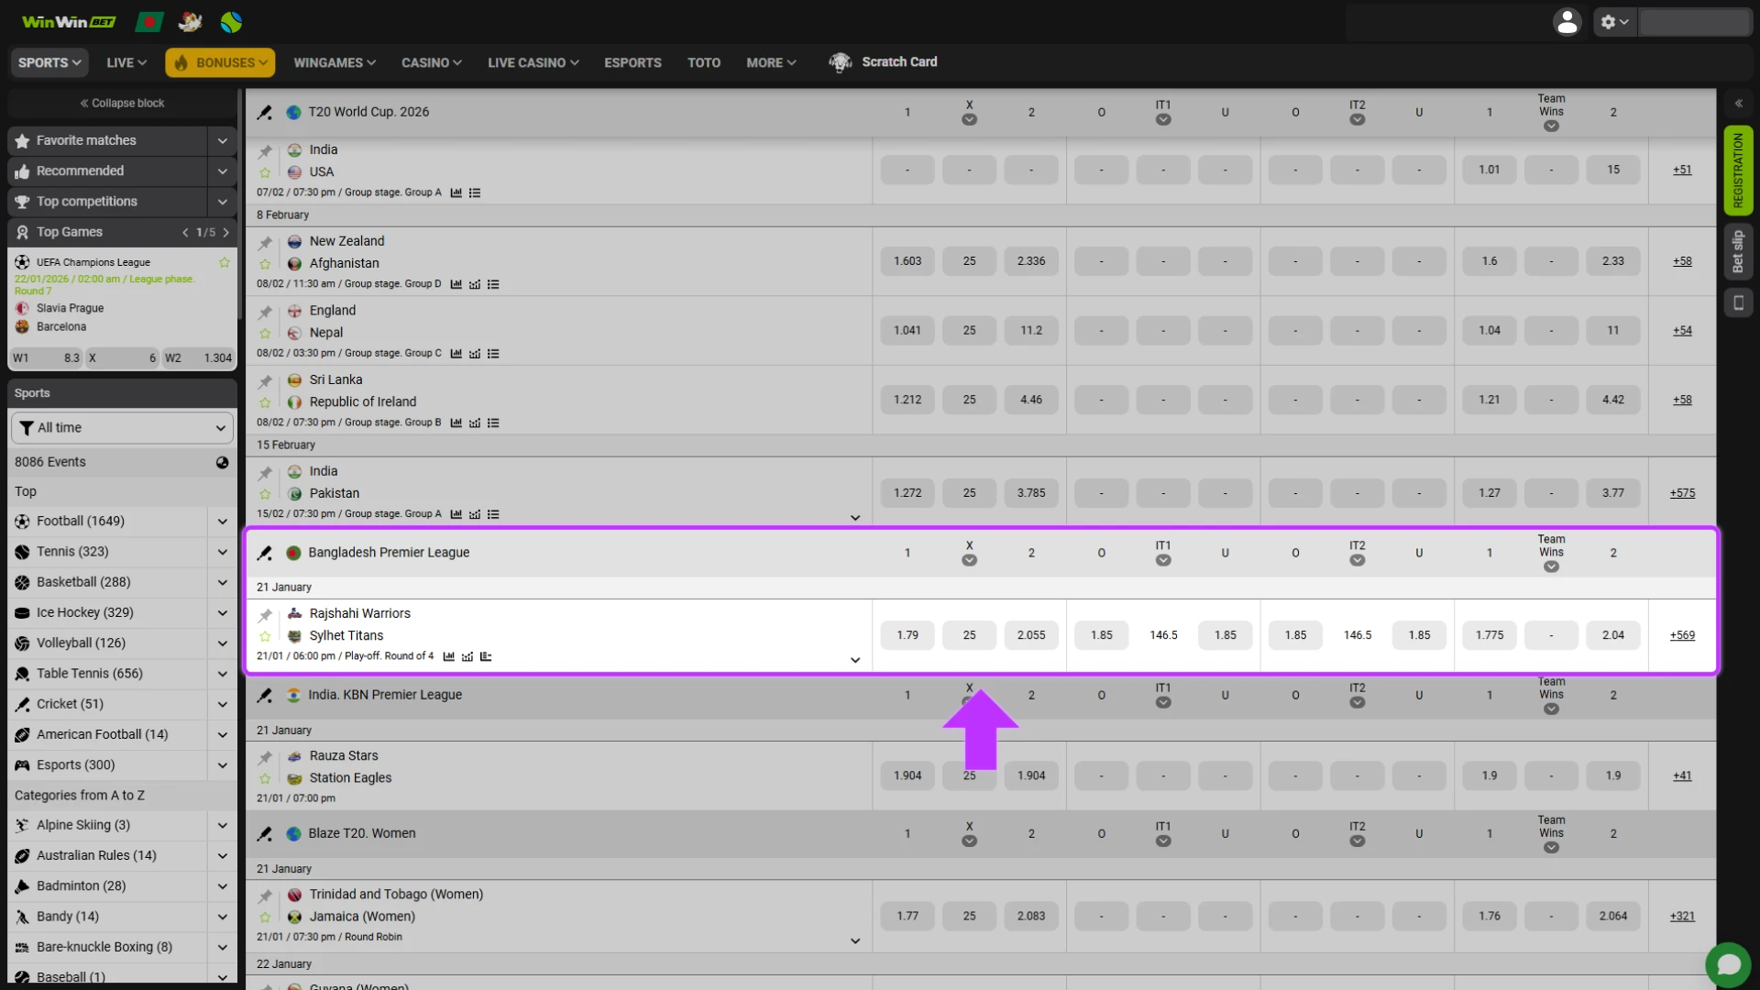Click the tennis ball icon in the header
The height and width of the screenshot is (990, 1760).
tap(231, 22)
